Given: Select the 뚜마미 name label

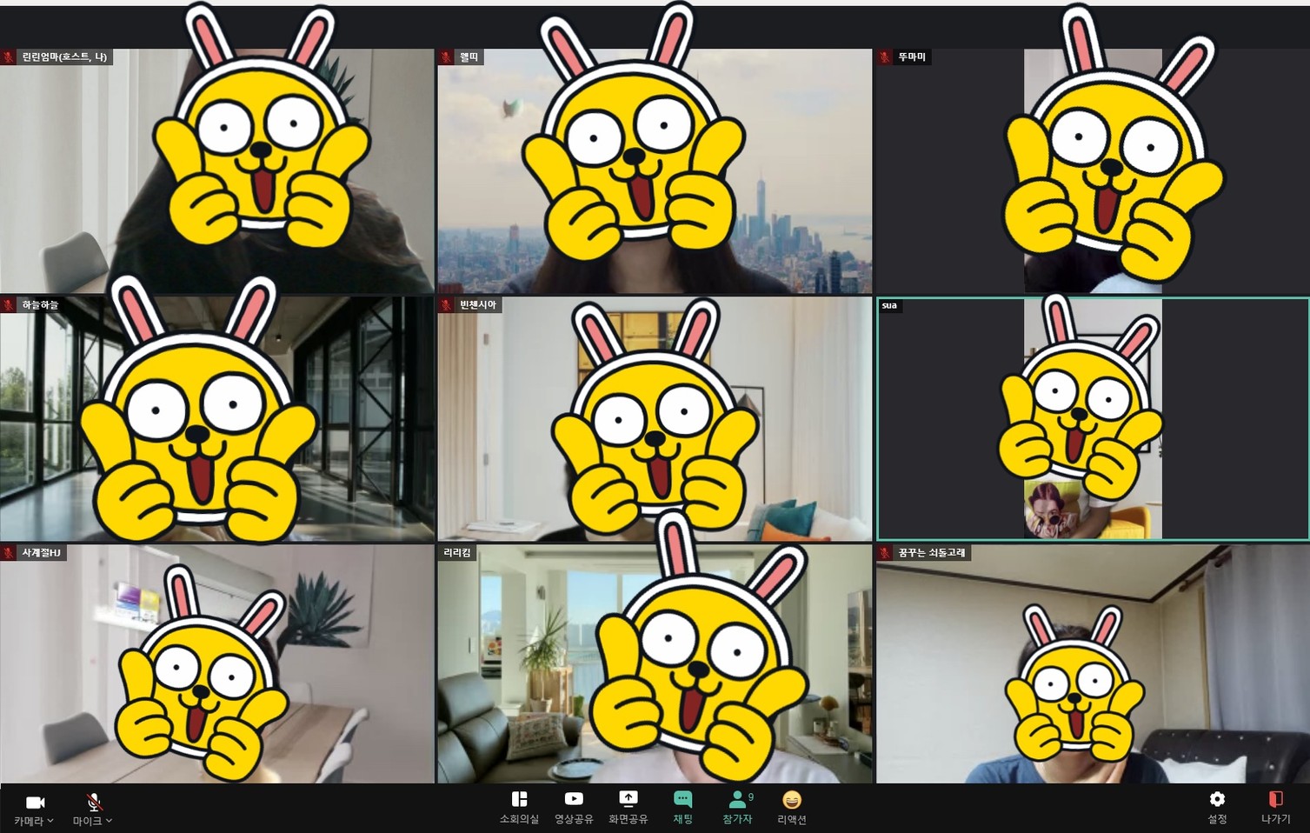Looking at the screenshot, I should click(x=912, y=57).
